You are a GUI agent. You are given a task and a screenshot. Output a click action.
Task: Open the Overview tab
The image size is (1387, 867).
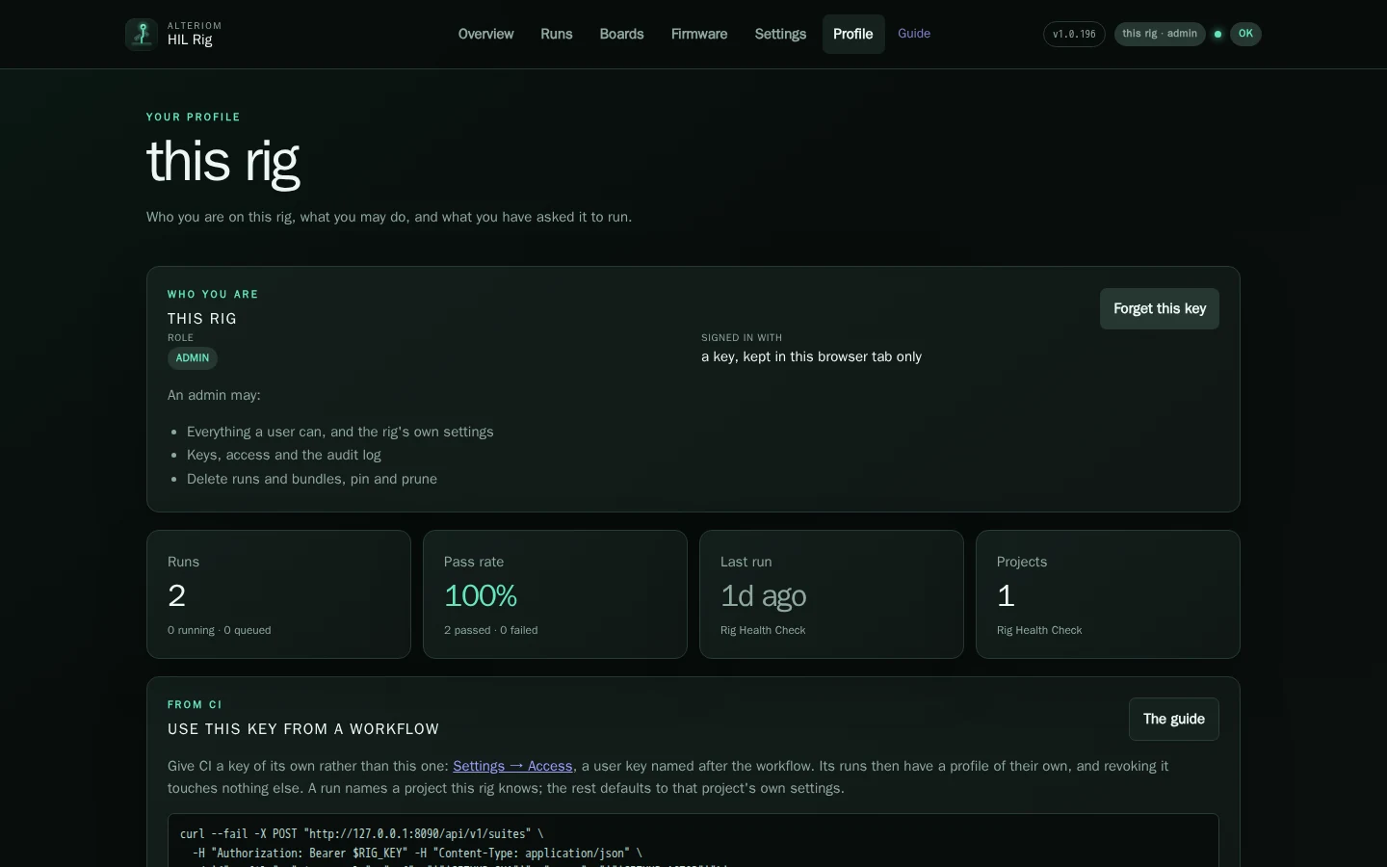(x=485, y=34)
